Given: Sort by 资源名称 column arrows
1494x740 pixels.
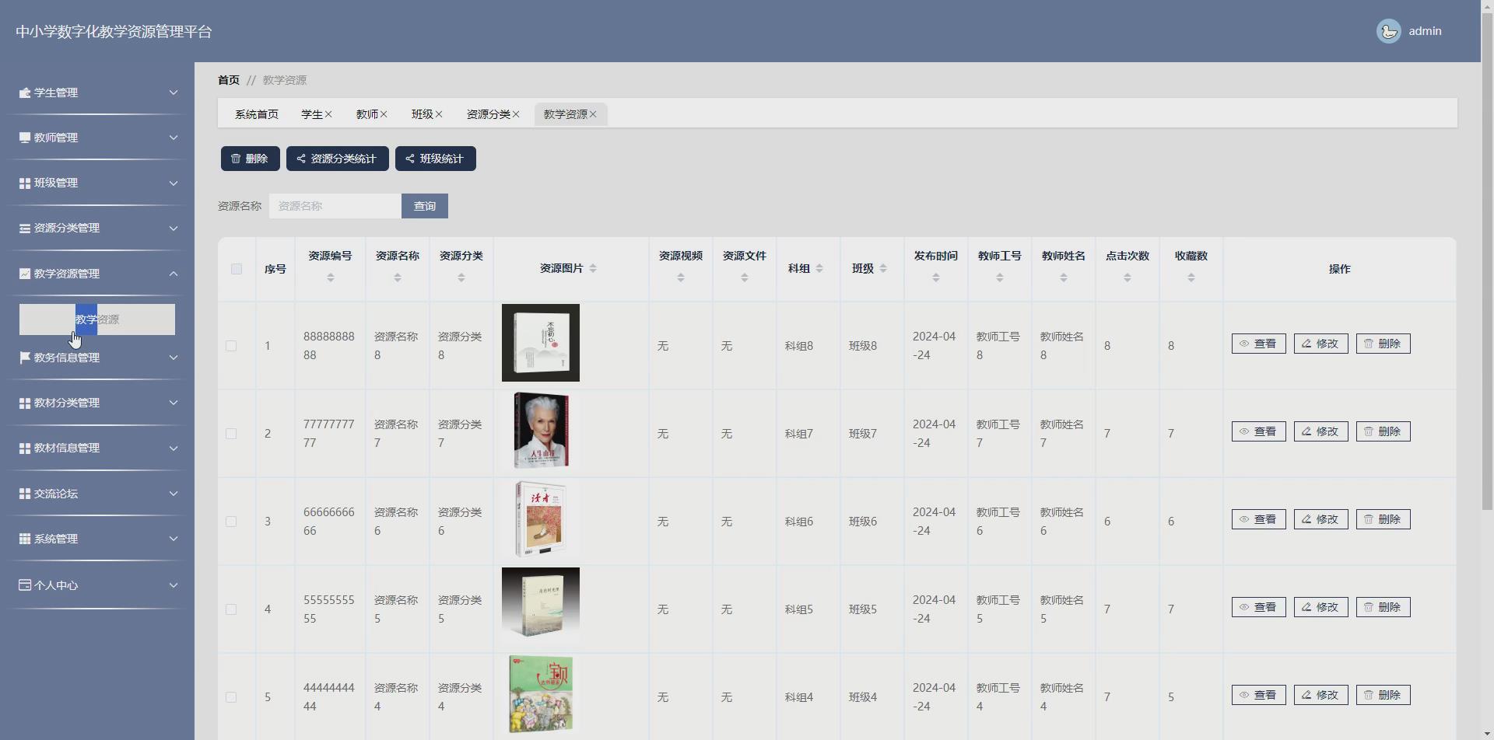Looking at the screenshot, I should (398, 277).
